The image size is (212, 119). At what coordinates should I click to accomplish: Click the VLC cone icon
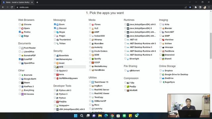tap(93, 28)
